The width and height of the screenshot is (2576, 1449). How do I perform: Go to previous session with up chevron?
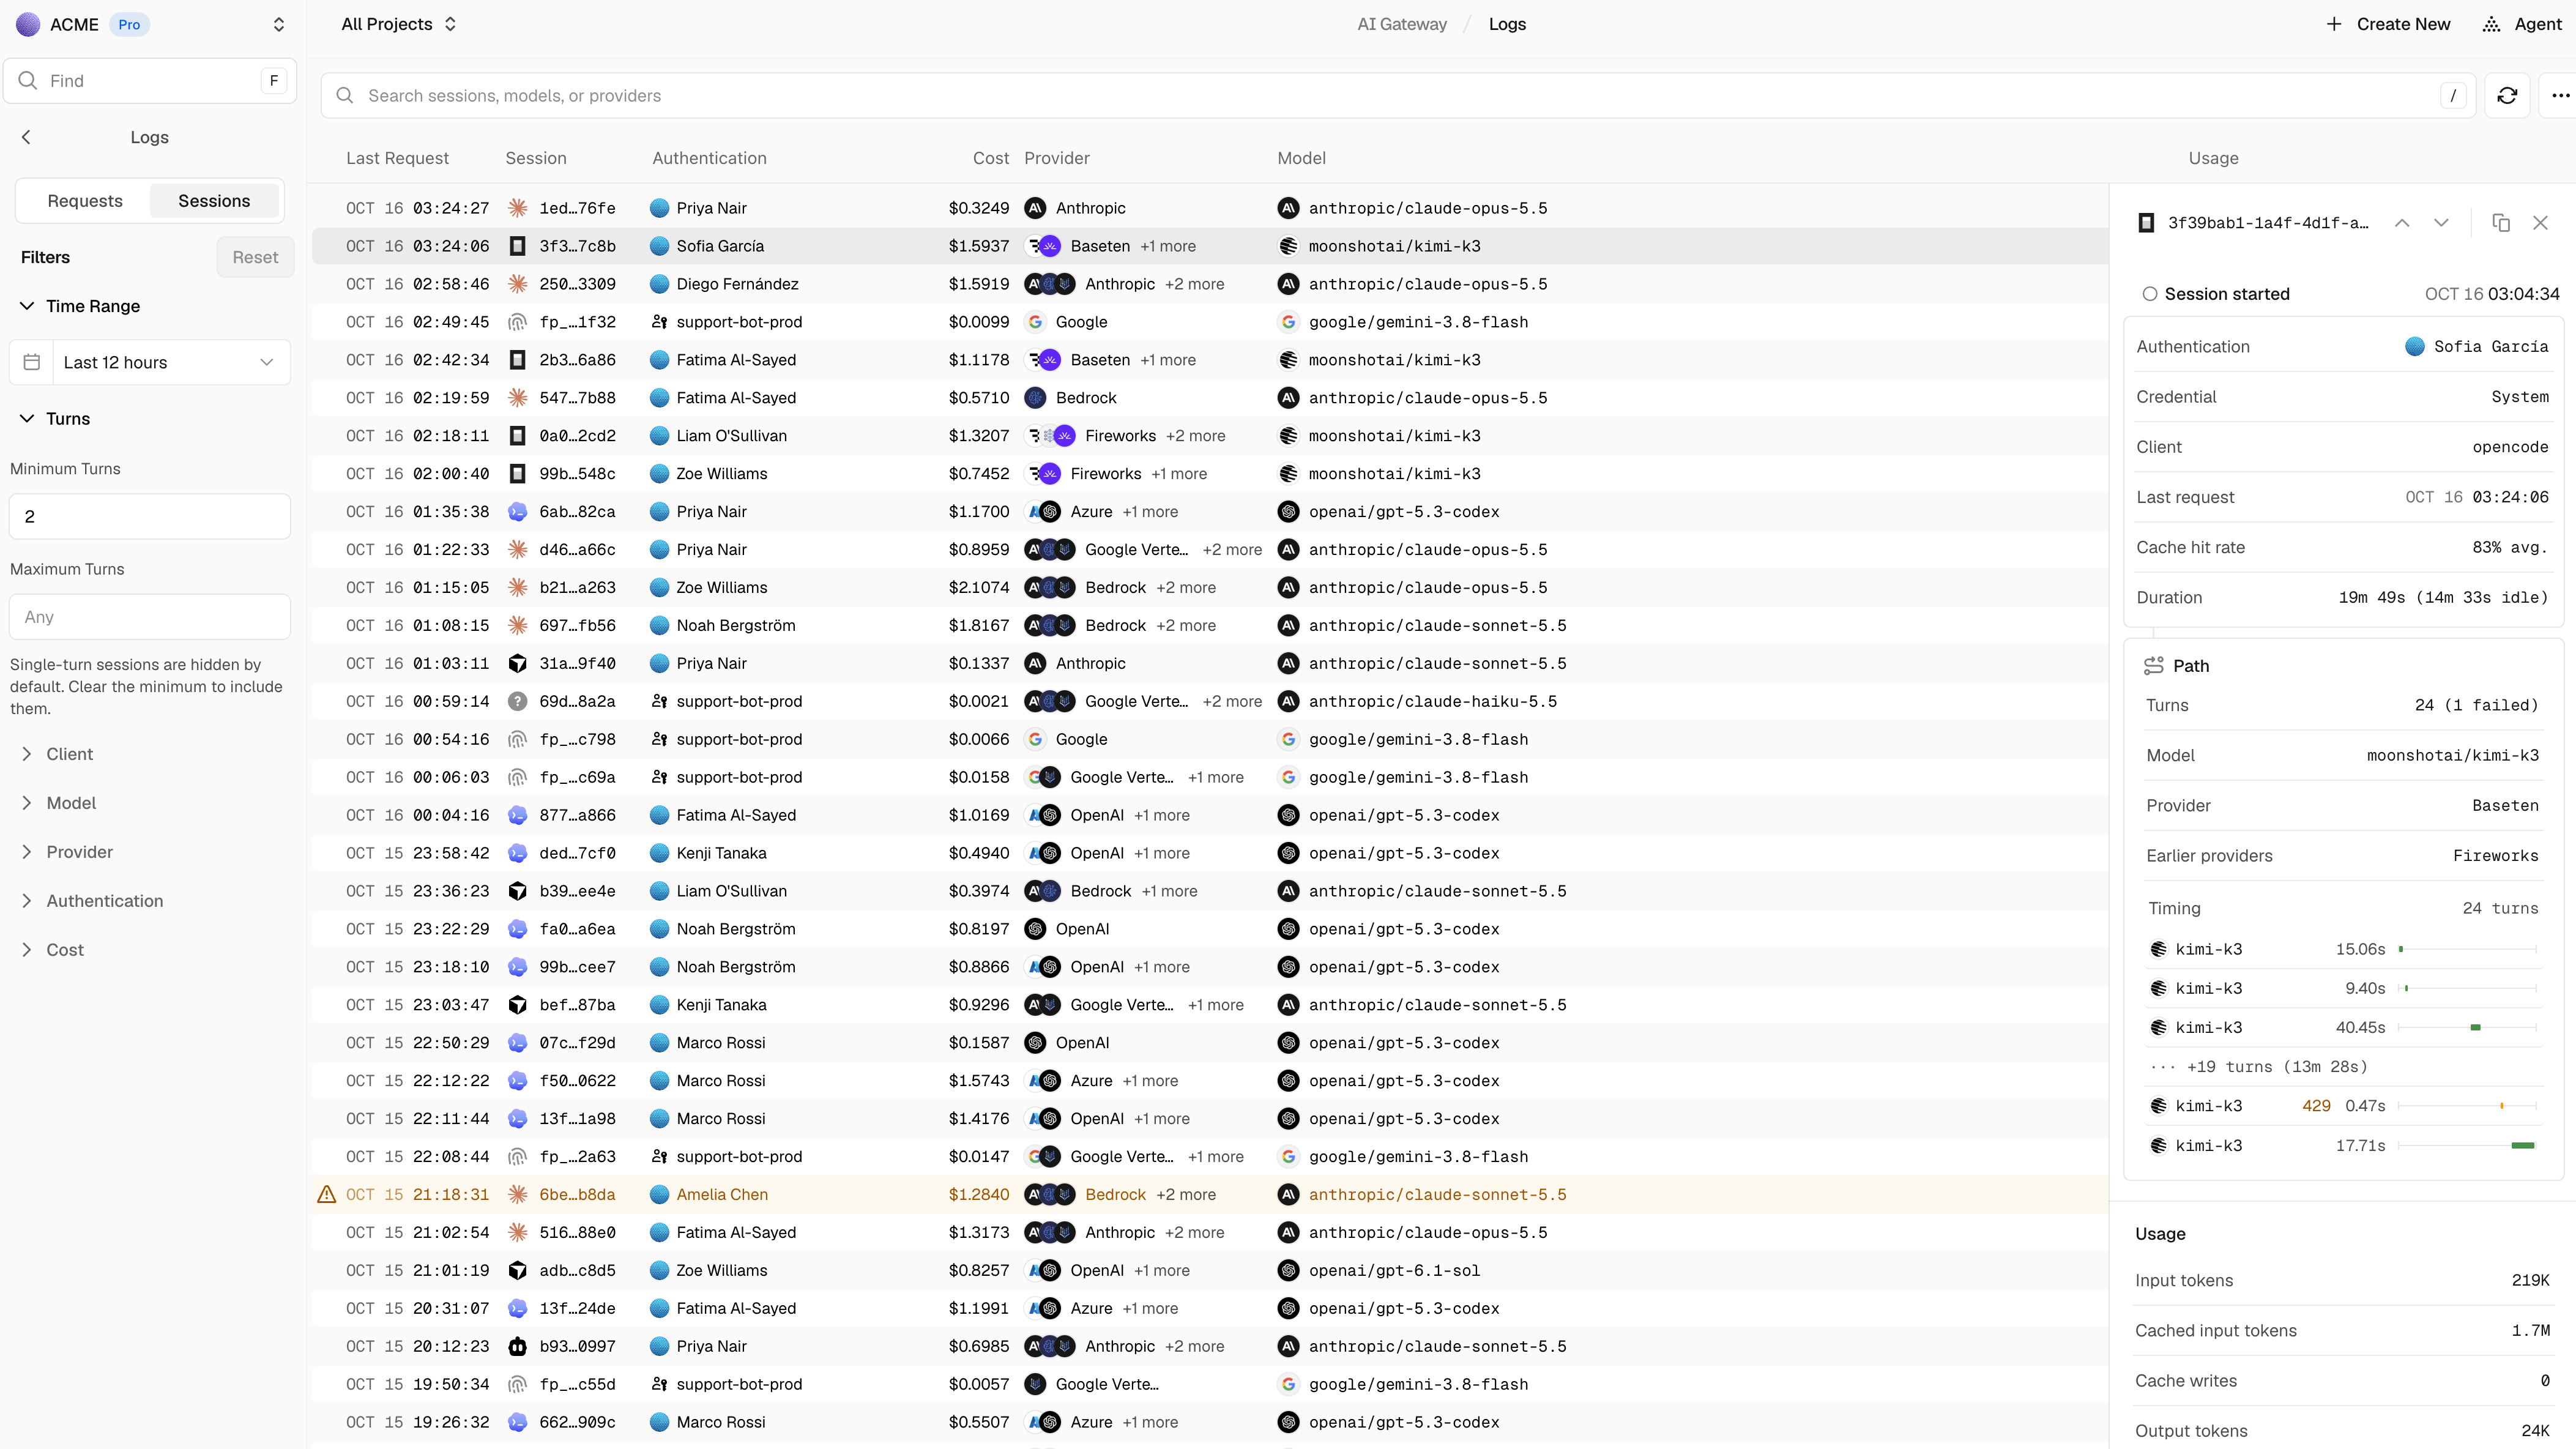(2402, 222)
